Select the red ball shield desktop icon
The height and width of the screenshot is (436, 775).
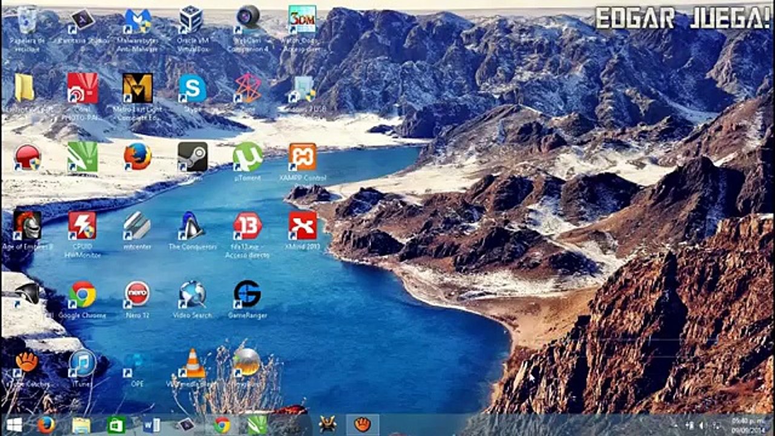[27, 157]
